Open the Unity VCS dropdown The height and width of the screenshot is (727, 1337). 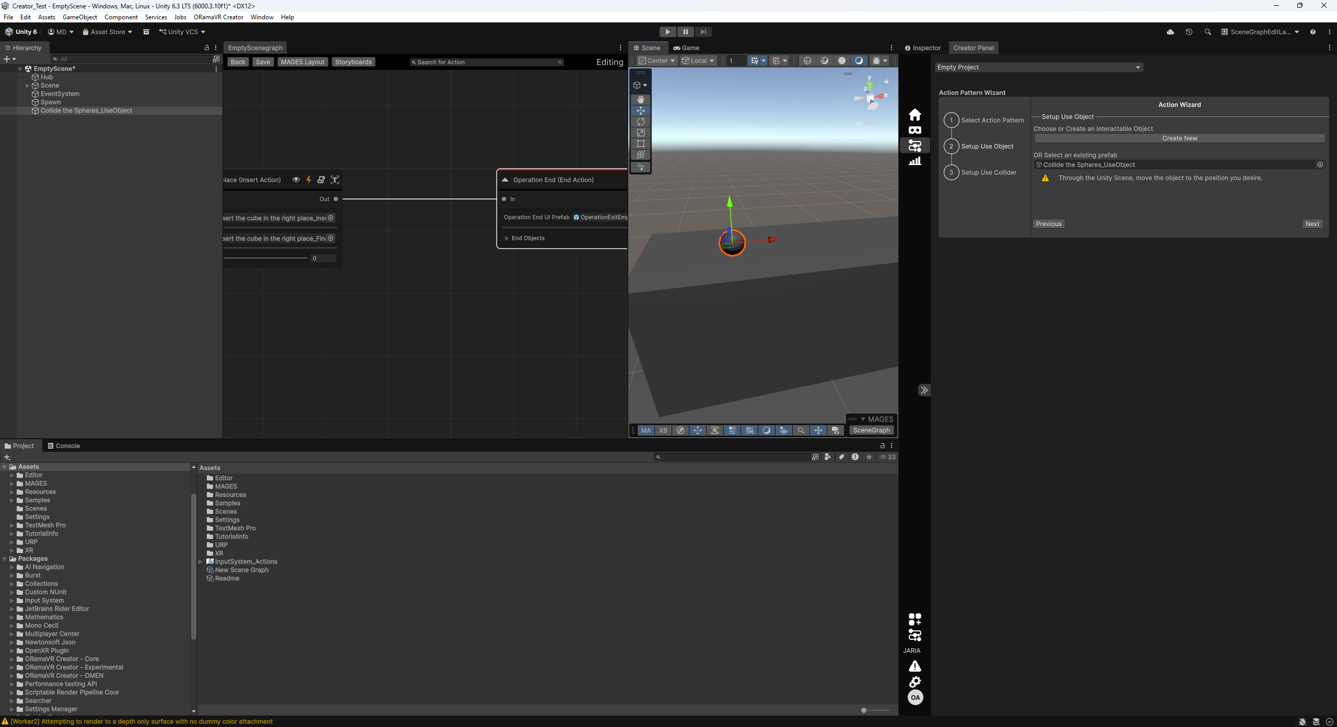(x=182, y=32)
